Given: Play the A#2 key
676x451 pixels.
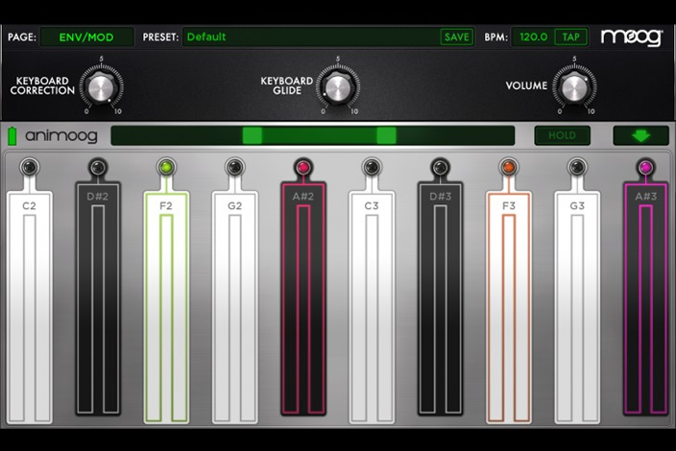Looking at the screenshot, I should tap(303, 298).
